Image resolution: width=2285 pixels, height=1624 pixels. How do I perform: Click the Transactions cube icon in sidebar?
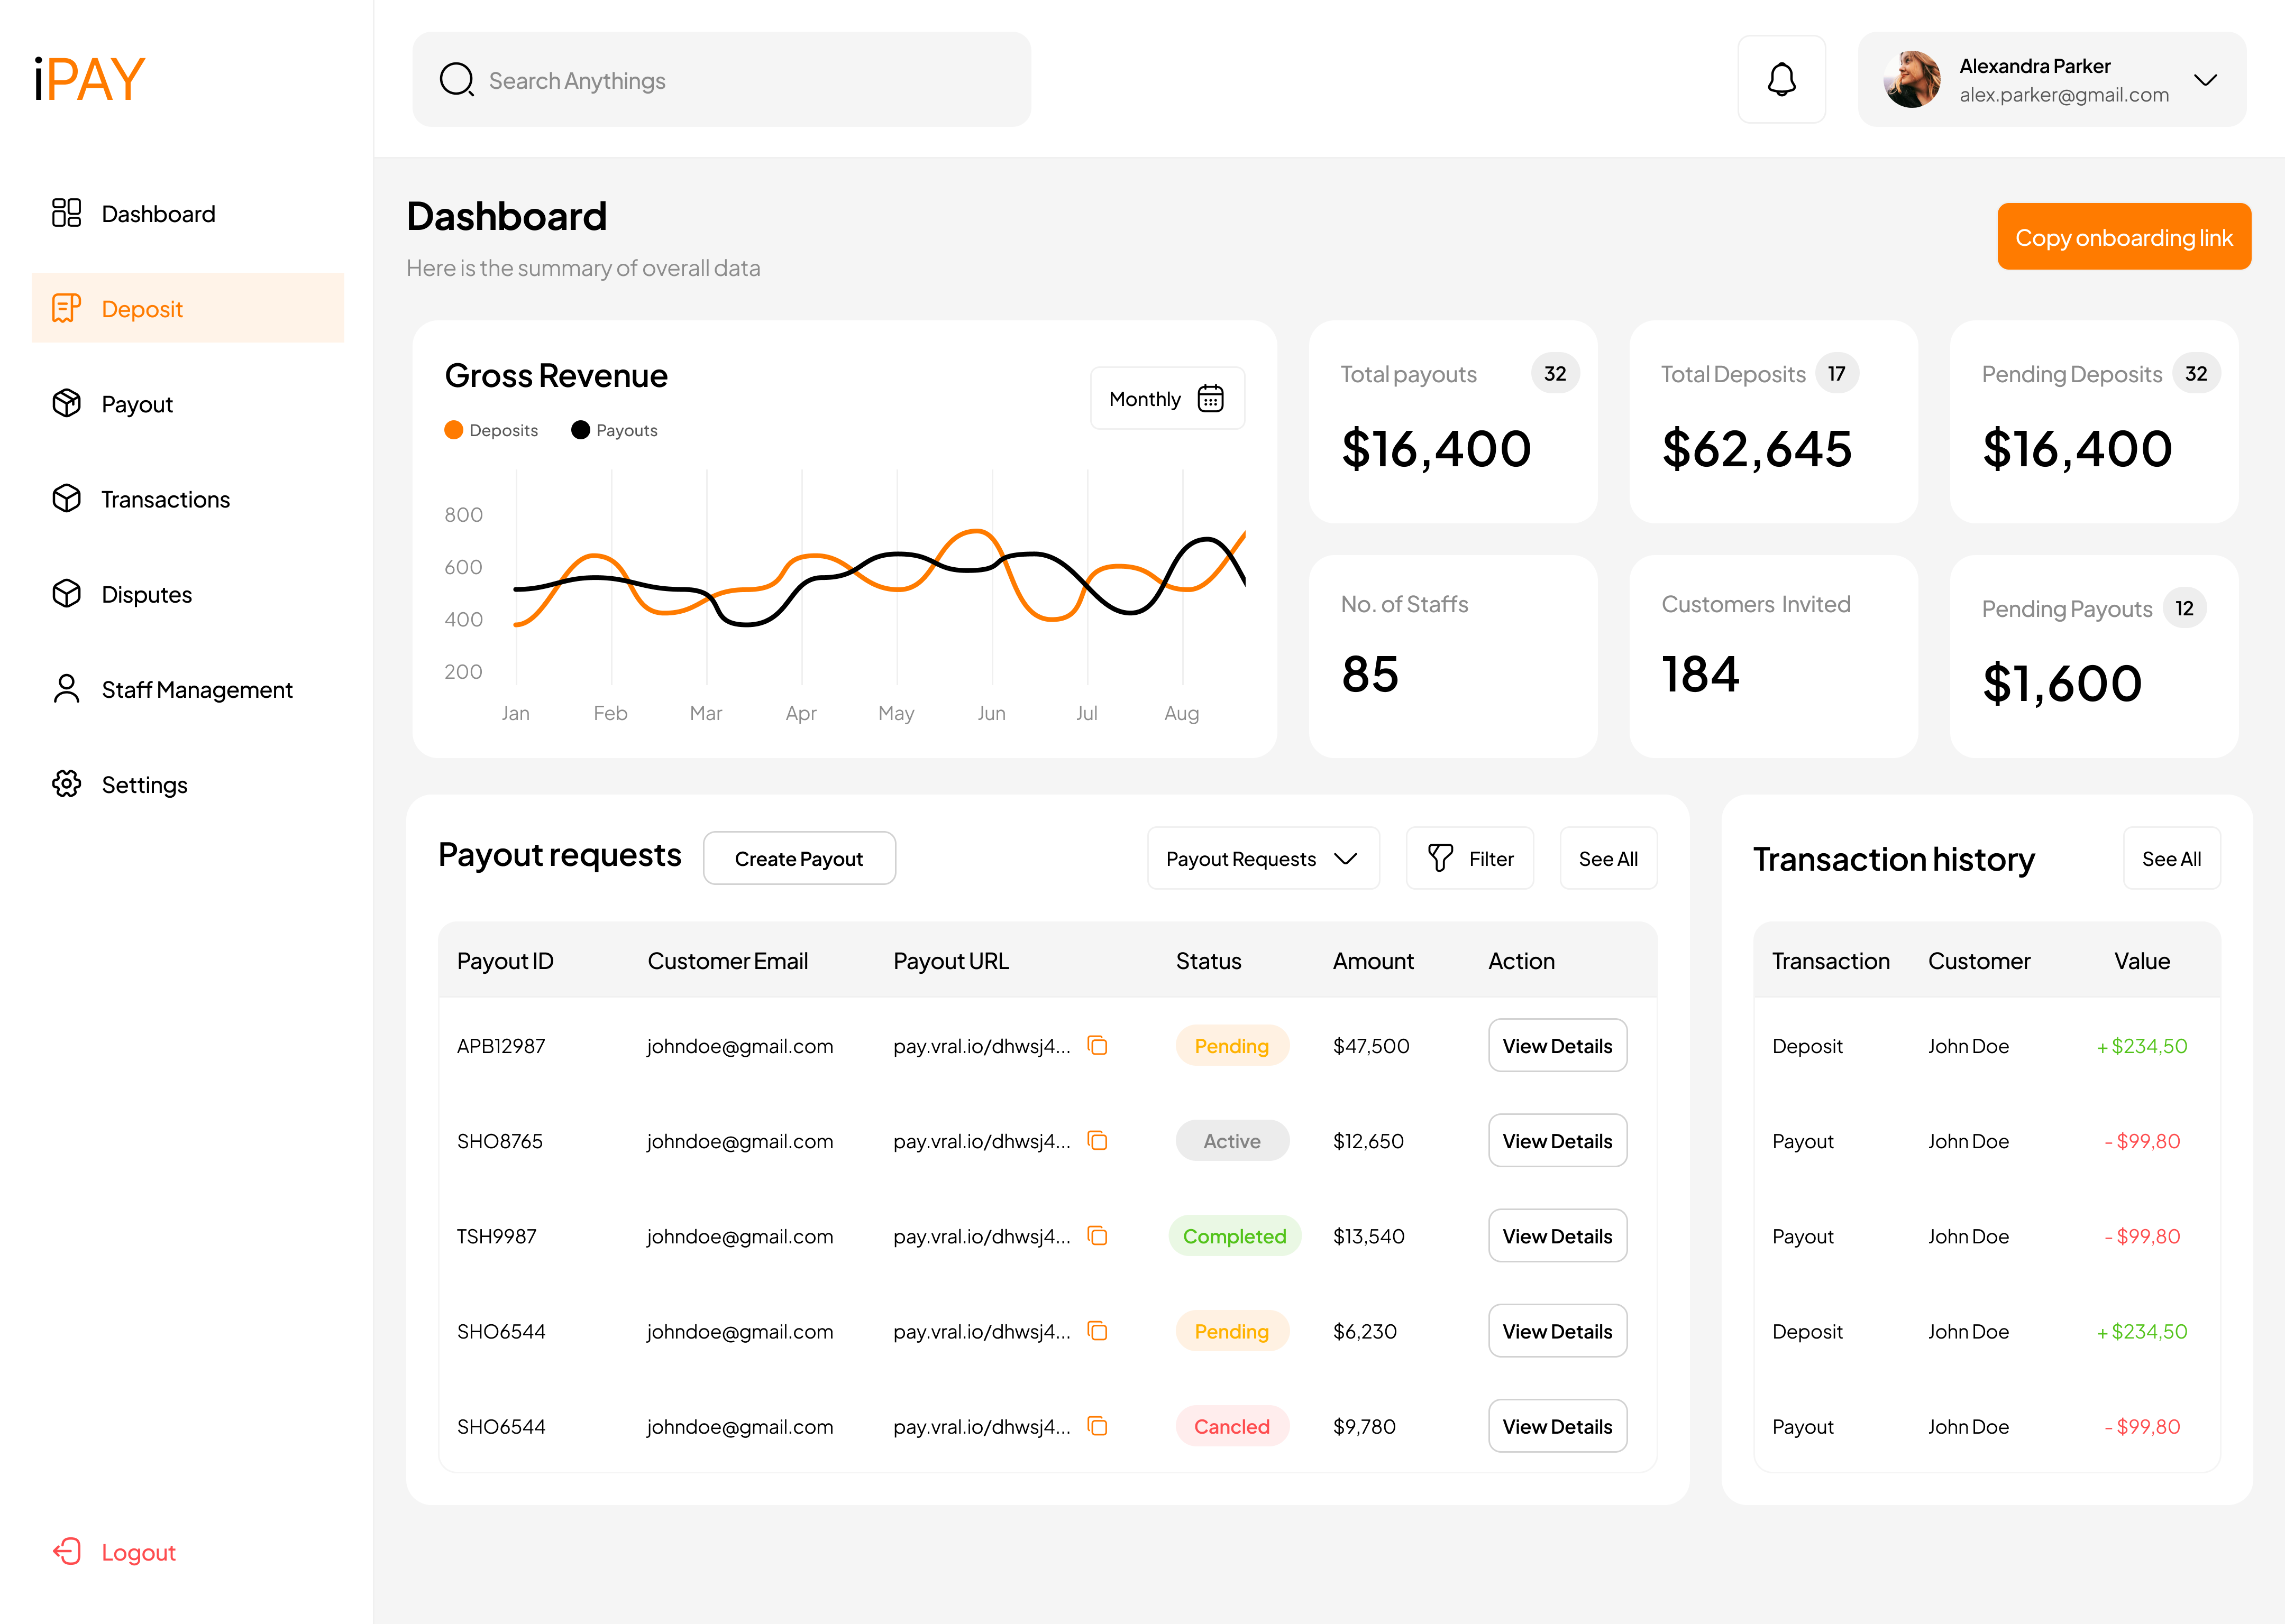66,498
